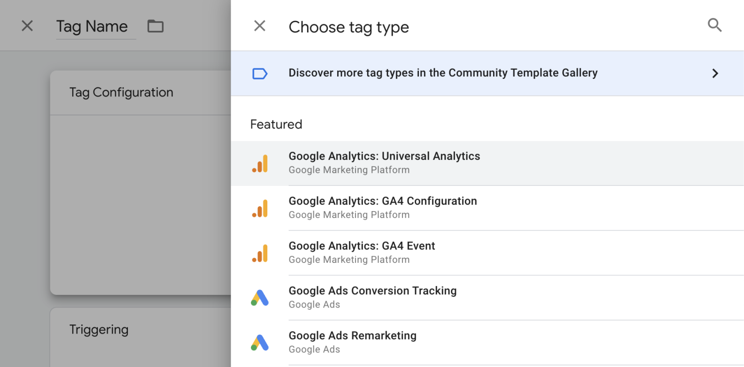
Task: Click the GA4 Event analytics icon
Action: coord(260,253)
